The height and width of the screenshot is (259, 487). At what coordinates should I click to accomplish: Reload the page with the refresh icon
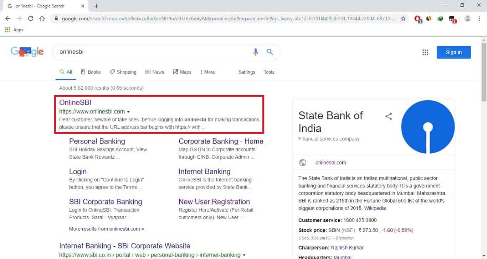point(31,18)
